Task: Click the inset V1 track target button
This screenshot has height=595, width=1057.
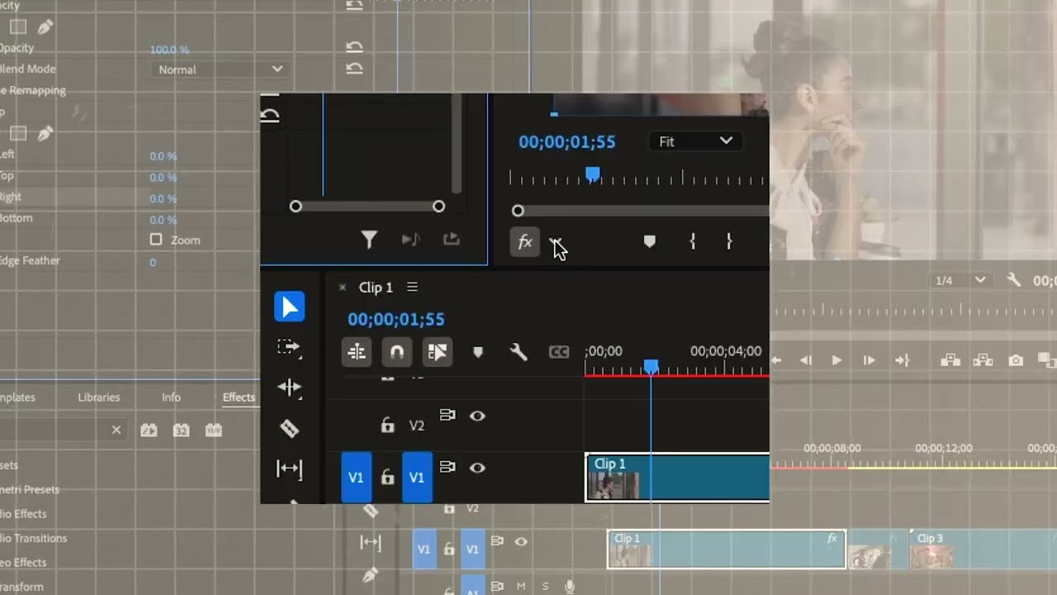Action: click(417, 477)
